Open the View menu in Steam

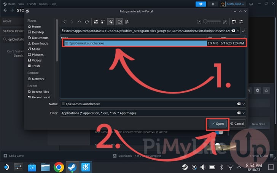[21, 4]
